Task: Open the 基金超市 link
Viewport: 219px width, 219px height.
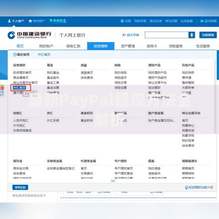Action: [53, 78]
